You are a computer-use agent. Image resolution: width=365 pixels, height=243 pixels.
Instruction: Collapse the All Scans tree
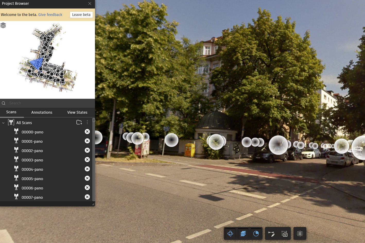[3, 123]
